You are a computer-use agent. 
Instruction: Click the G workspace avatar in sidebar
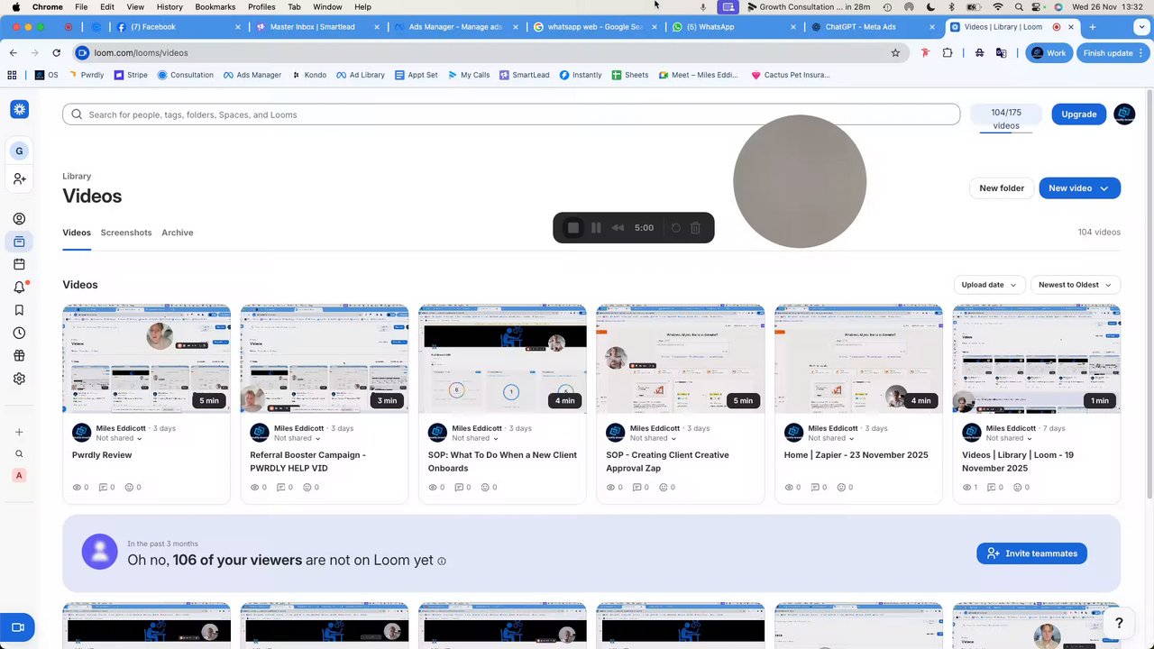19,151
